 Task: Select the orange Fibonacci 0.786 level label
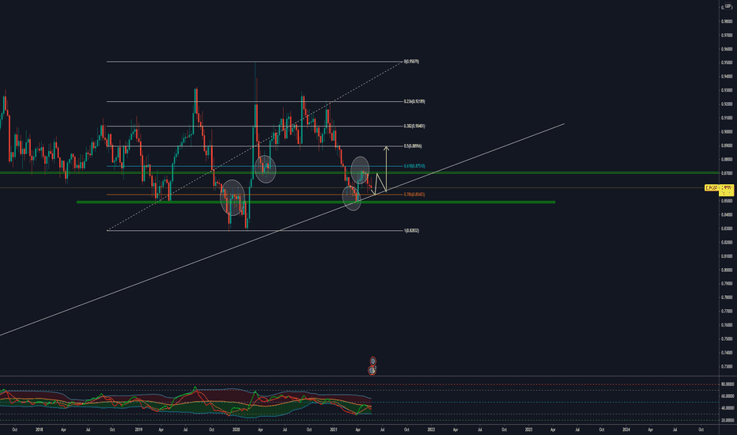[x=414, y=195]
